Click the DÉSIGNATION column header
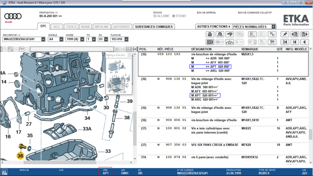The width and height of the screenshot is (313, 176). pos(201,49)
